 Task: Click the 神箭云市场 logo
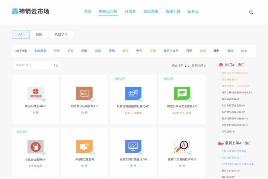click(x=31, y=12)
